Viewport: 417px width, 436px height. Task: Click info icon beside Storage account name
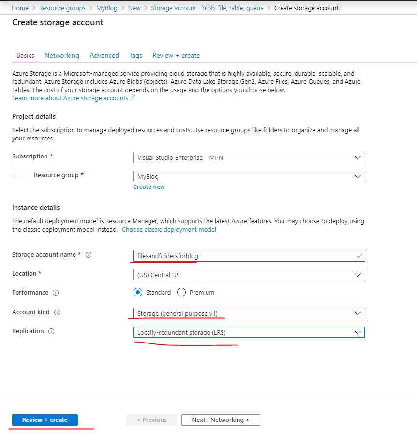click(89, 255)
